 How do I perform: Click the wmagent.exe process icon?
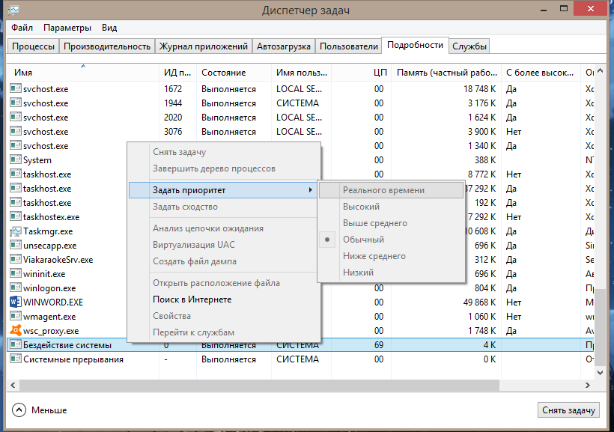pos(16,317)
